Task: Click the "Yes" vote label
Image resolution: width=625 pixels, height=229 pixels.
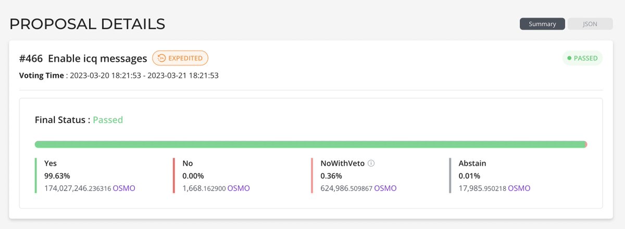Action: click(51, 163)
